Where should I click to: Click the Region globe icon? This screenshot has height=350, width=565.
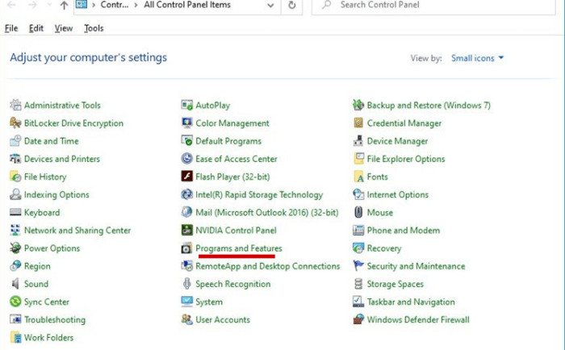(15, 266)
